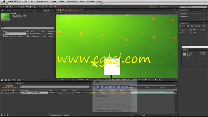The width and height of the screenshot is (208, 117).
Task: Open the All Panels workspace dropdown
Action: tap(168, 7)
